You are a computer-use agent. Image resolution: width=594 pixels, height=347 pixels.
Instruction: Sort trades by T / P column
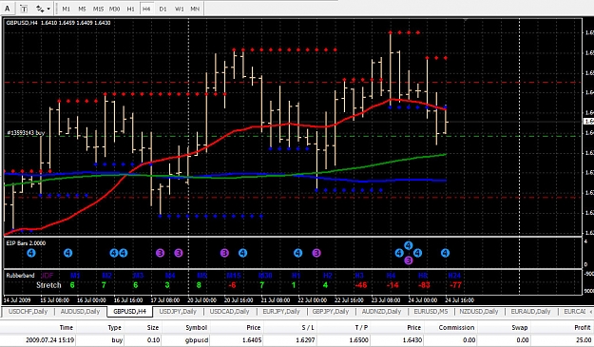(x=361, y=328)
